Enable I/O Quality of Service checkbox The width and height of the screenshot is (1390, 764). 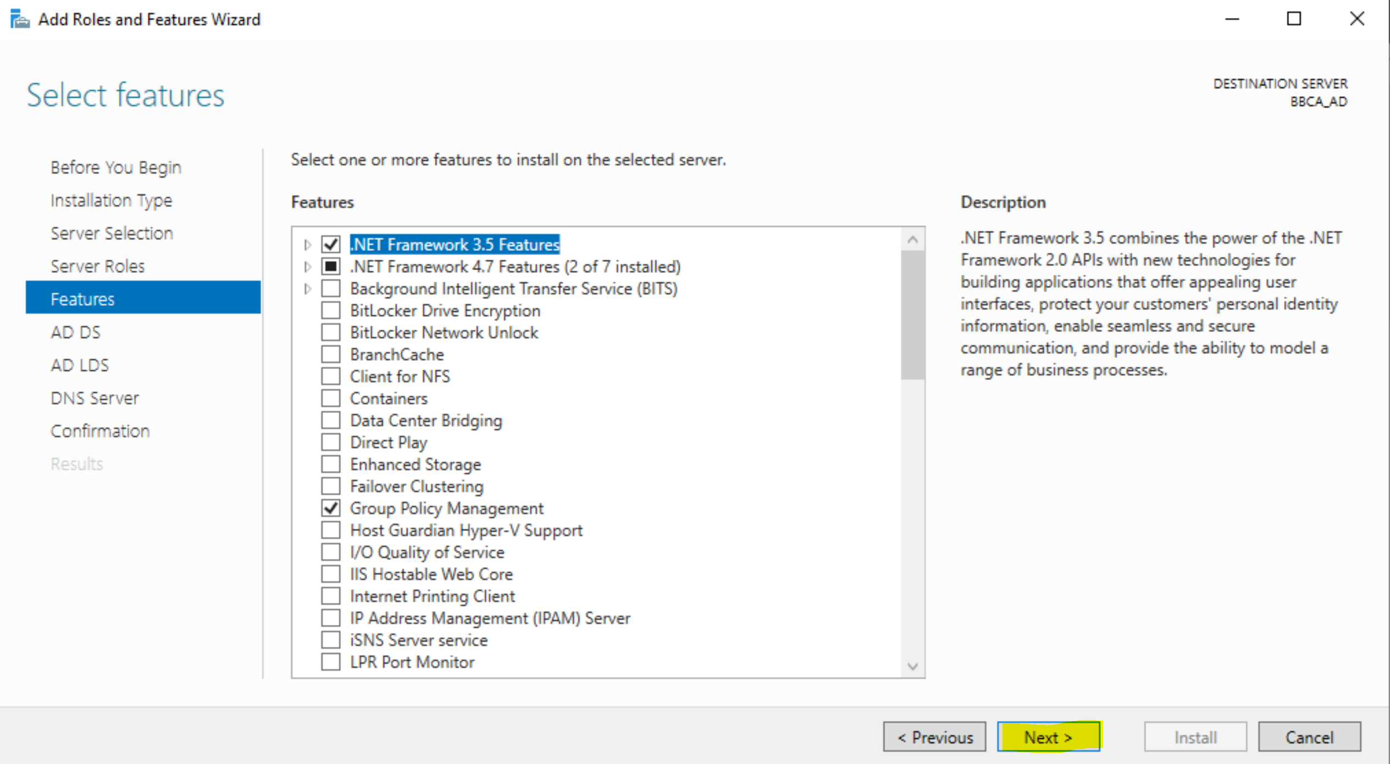(331, 552)
